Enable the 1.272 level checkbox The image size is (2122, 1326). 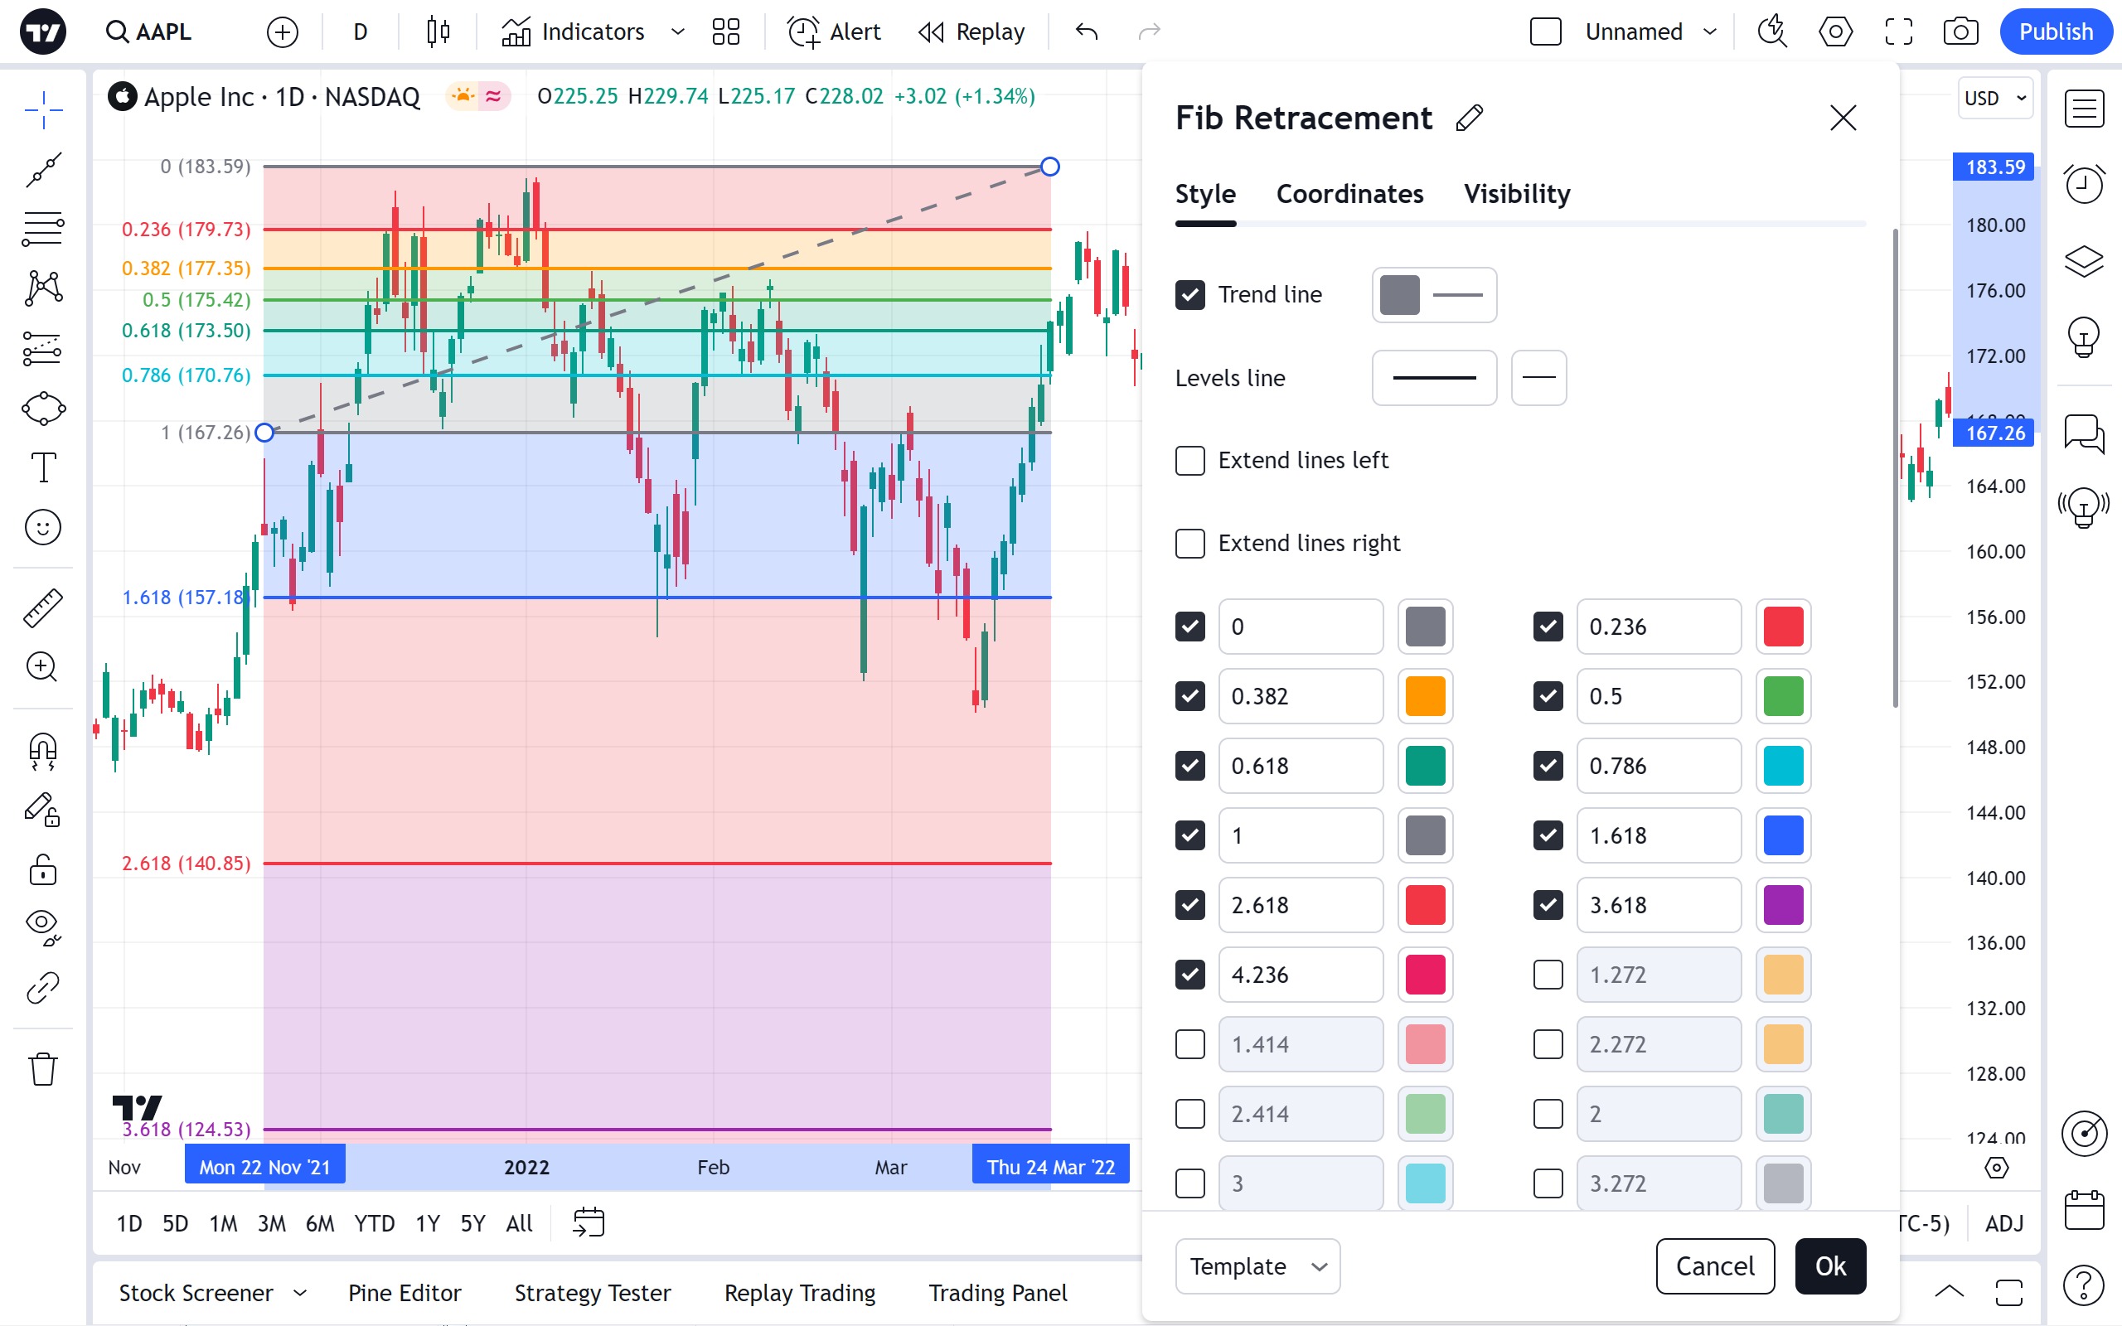point(1548,975)
